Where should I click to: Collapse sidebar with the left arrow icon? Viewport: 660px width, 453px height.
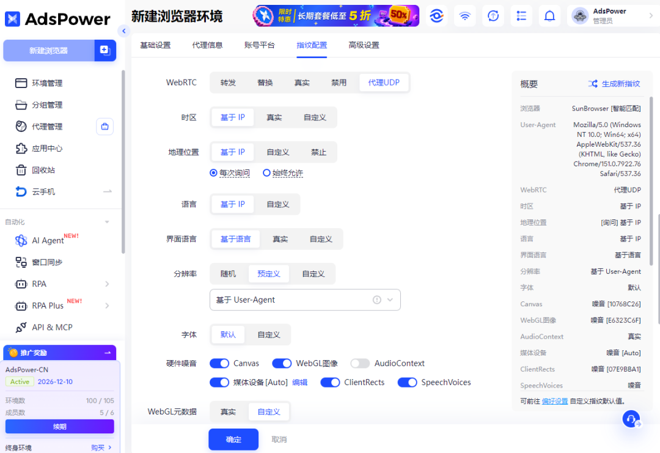(123, 31)
